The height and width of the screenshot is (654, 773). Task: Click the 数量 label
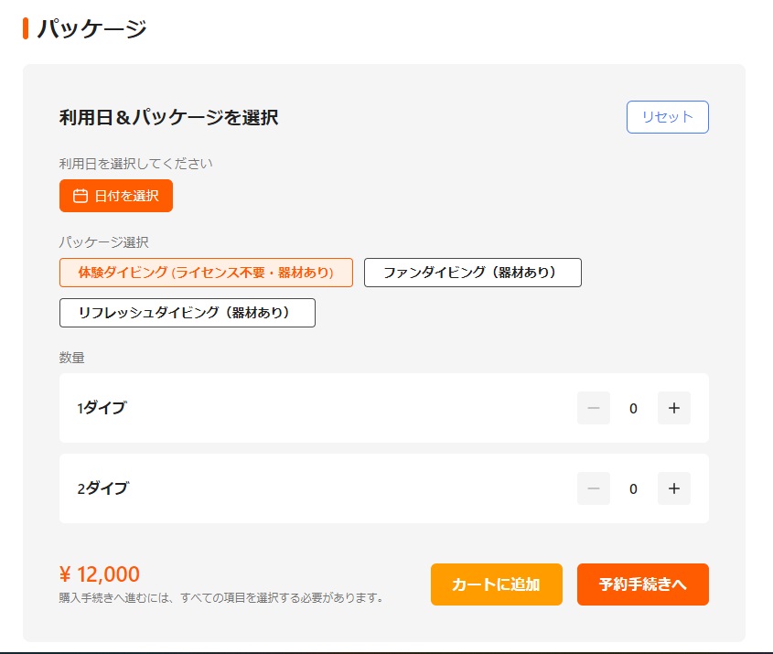[x=72, y=358]
